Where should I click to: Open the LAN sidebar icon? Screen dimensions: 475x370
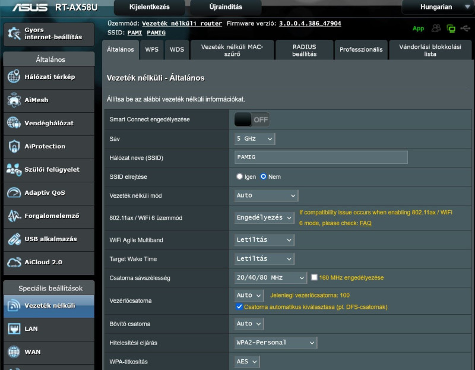tap(14, 328)
